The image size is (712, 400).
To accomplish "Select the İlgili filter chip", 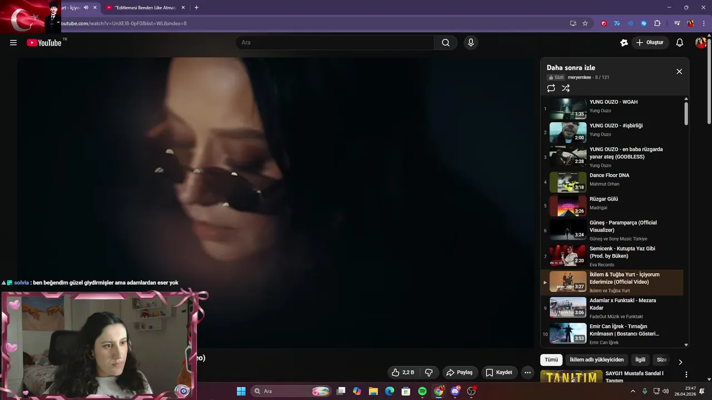I will tap(640, 360).
